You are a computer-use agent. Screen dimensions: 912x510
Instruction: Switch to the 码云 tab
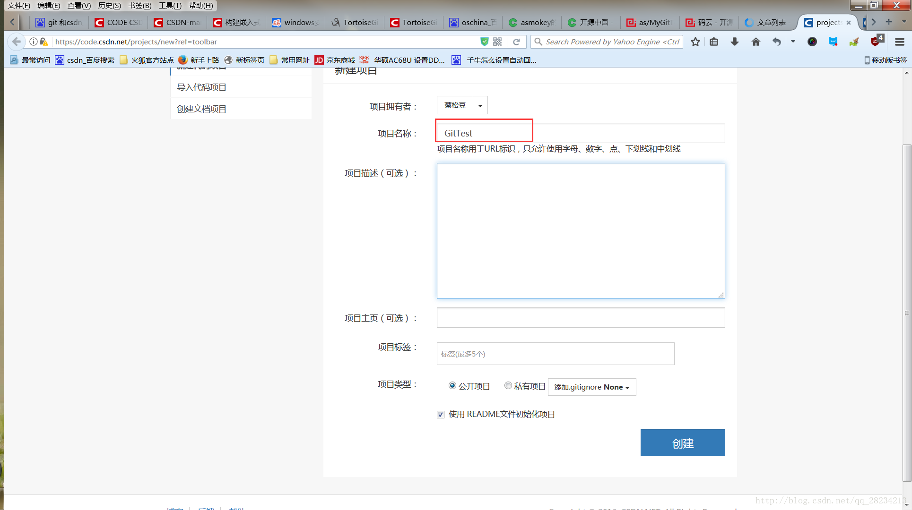(709, 22)
